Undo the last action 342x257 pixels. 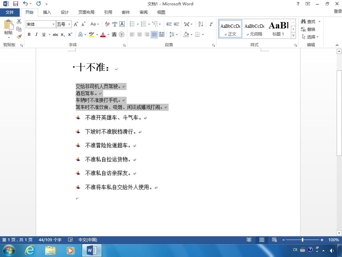(25, 4)
